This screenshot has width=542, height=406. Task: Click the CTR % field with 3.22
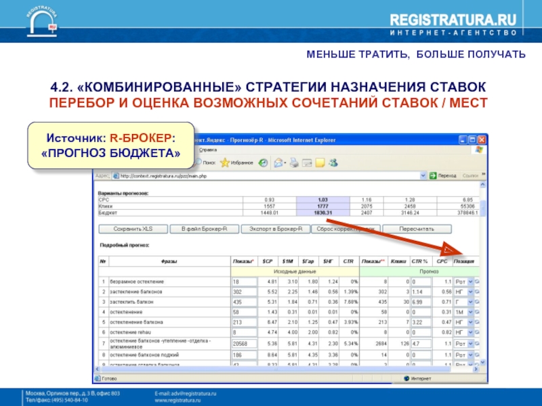click(x=421, y=322)
